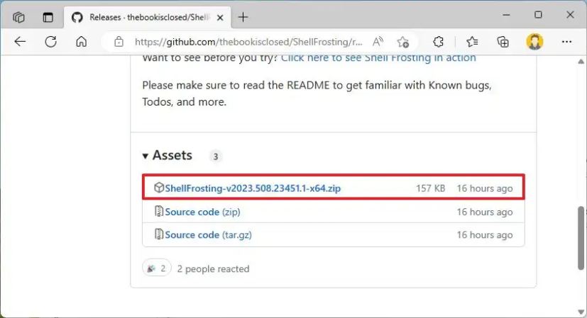Download Source code (zip)

coord(192,212)
